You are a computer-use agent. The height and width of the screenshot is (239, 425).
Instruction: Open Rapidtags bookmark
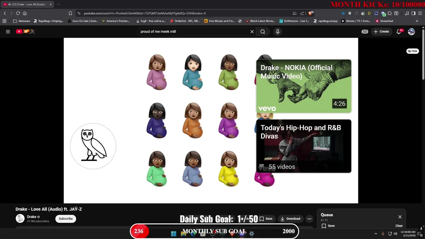pos(48,21)
